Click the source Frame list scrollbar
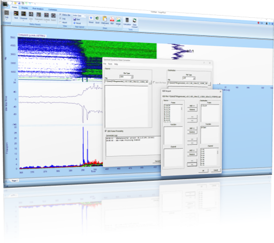 coord(181,113)
